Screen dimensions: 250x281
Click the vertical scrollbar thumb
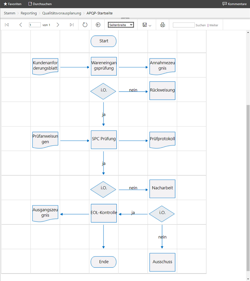pyautogui.click(x=248, y=188)
